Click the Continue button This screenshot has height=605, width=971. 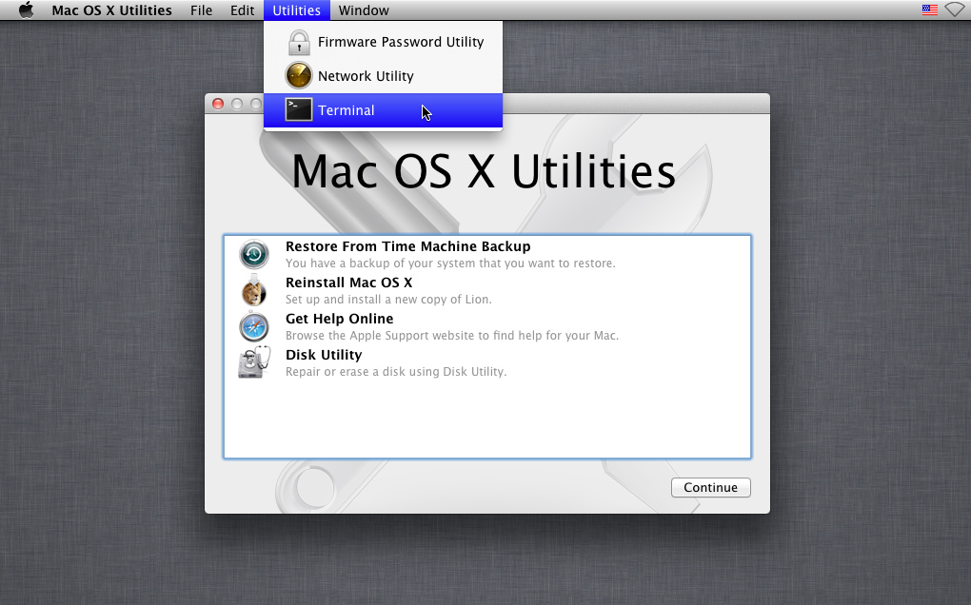pos(711,487)
